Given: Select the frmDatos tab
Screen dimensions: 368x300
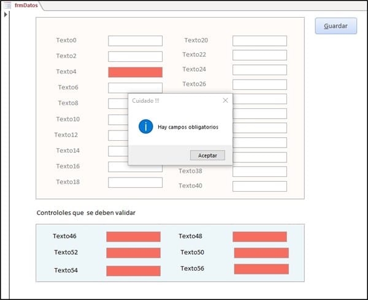Looking at the screenshot, I should coord(26,5).
